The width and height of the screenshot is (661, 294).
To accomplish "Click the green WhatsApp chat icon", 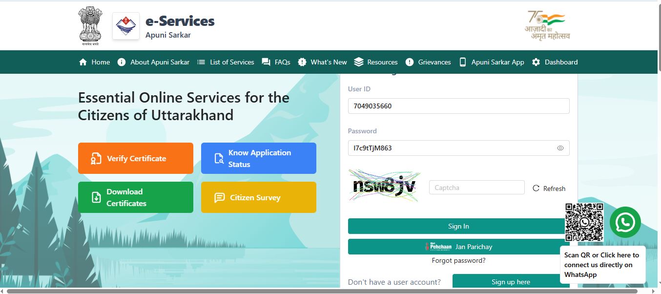I will point(625,222).
